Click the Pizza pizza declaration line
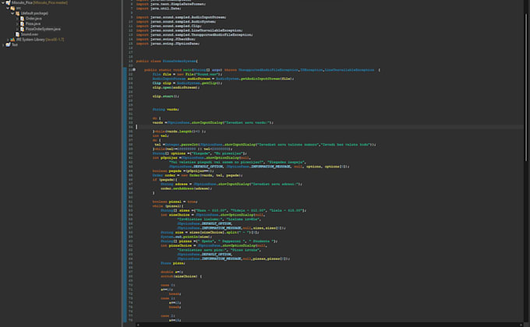This screenshot has height=327, width=530. pos(173,263)
